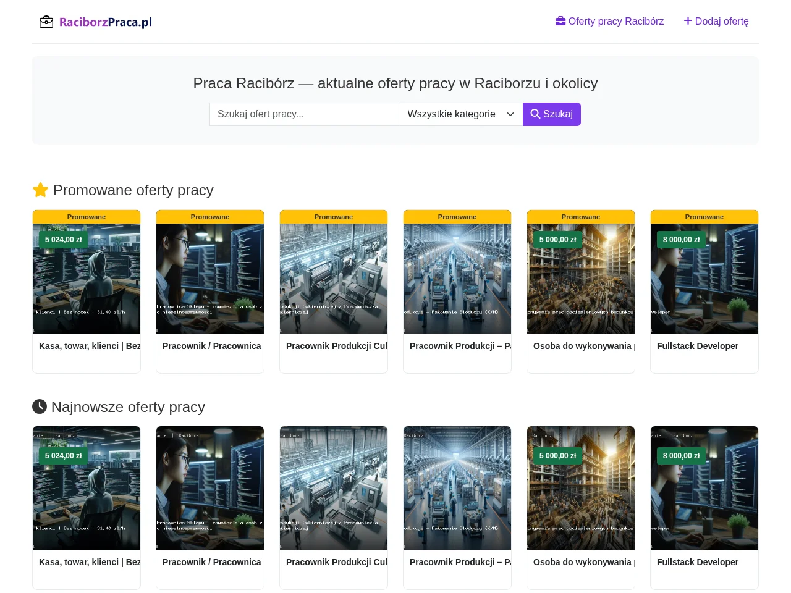791x593 pixels.
Task: Select promoted title Fullstack Developer
Action: (x=698, y=346)
